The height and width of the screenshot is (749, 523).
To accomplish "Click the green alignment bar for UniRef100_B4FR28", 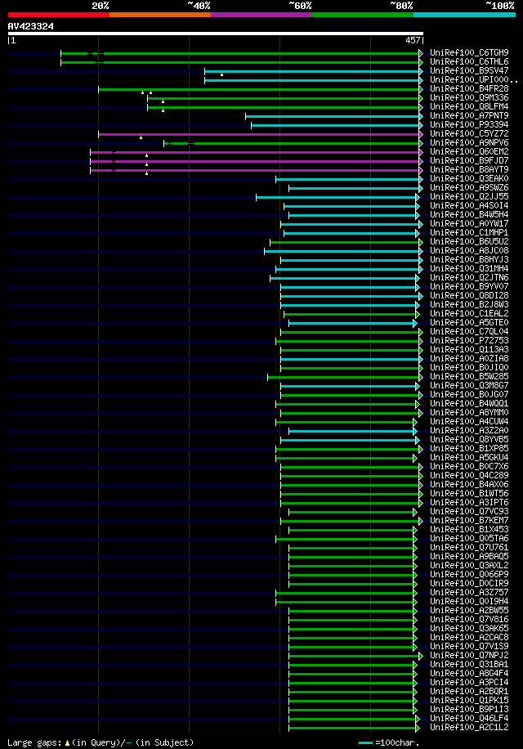I will click(x=258, y=89).
